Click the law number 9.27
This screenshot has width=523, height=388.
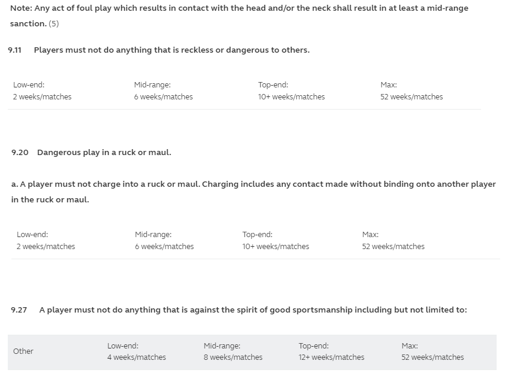(x=19, y=310)
